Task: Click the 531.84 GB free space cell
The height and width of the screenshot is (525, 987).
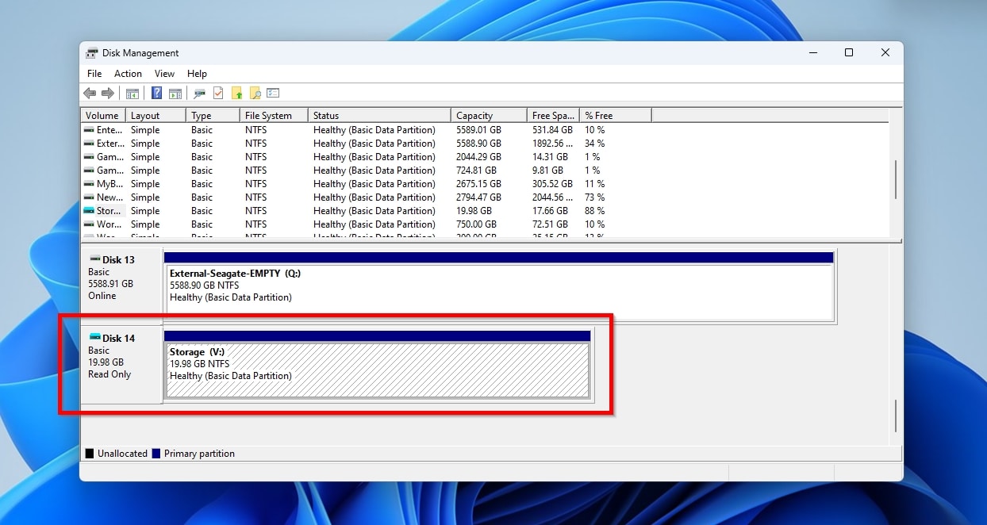Action: point(552,130)
